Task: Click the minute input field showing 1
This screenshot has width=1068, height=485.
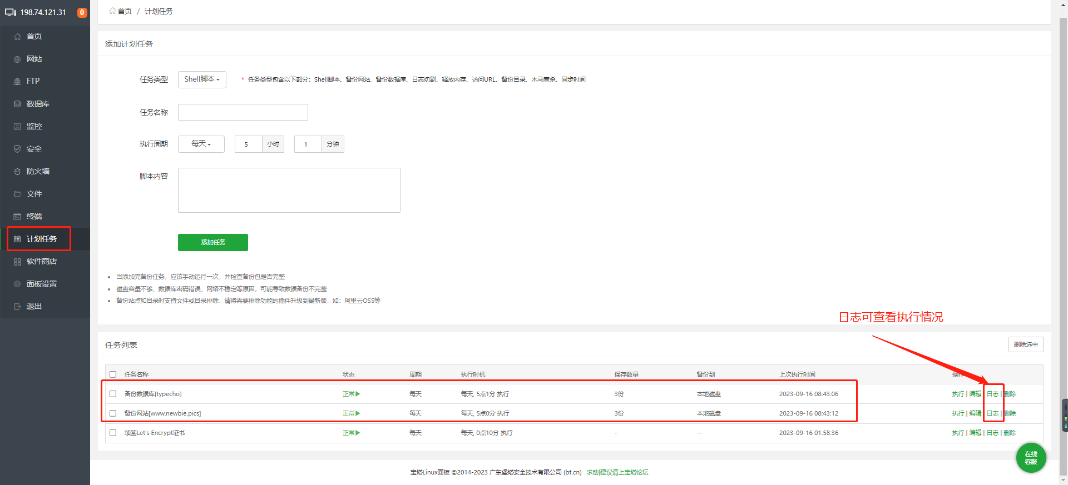Action: [308, 144]
